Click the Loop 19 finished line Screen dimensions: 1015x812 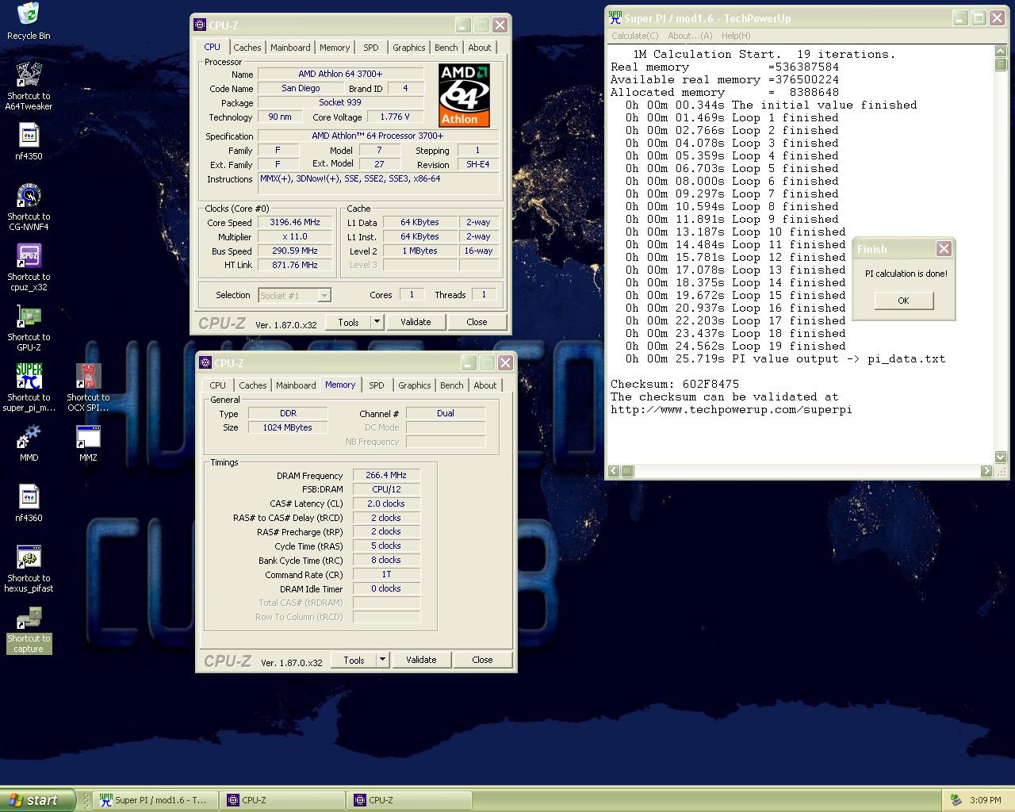tap(736, 346)
